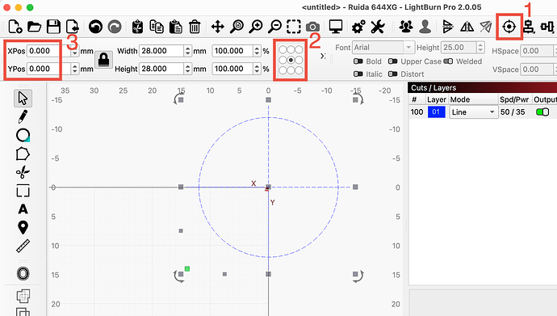
Task: Cut selection with the scissors clipboard icon
Action: (x=137, y=27)
